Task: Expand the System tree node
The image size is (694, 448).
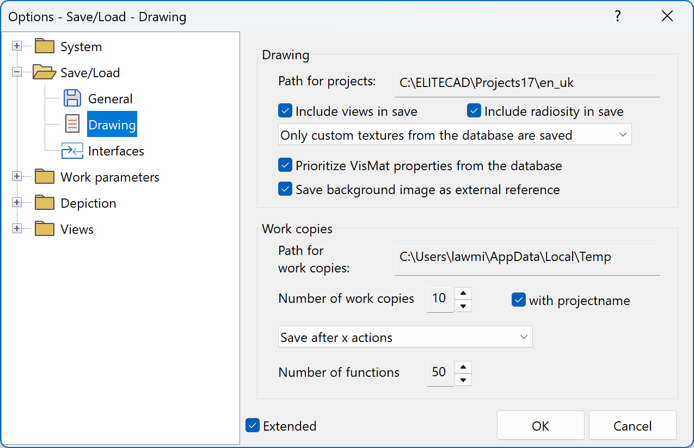Action: coord(17,46)
